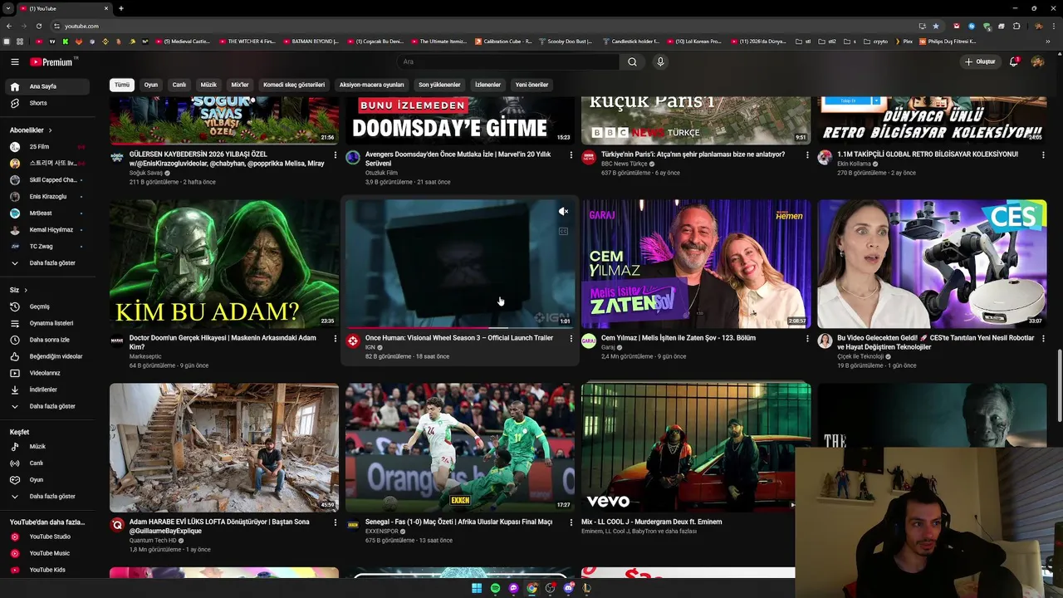Open the YouTube hamburger guide menu
The width and height of the screenshot is (1063, 598).
tap(14, 61)
